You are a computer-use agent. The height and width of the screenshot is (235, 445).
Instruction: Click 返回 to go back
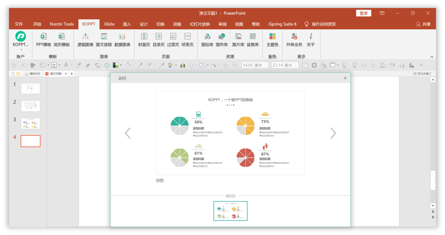pos(122,78)
